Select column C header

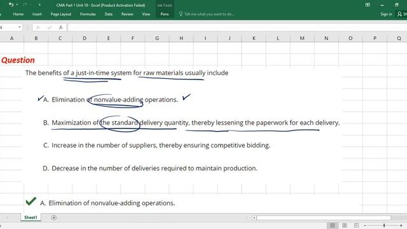tap(60, 38)
